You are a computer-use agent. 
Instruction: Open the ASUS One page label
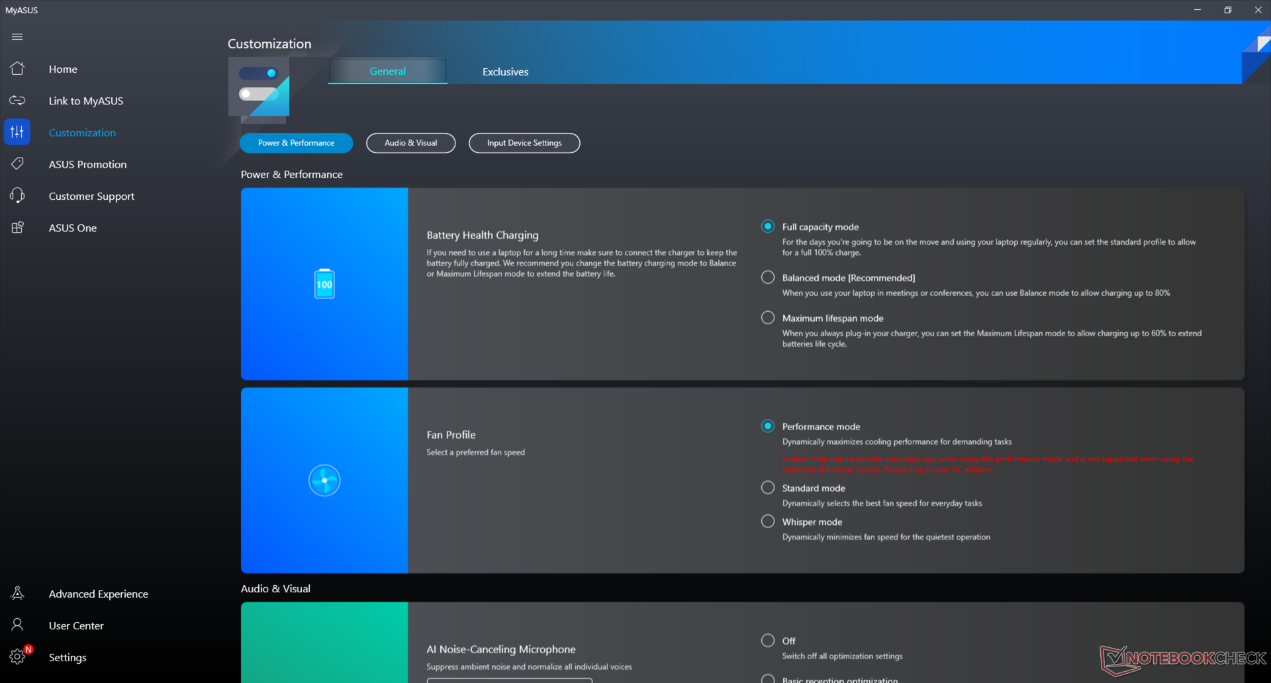click(73, 228)
